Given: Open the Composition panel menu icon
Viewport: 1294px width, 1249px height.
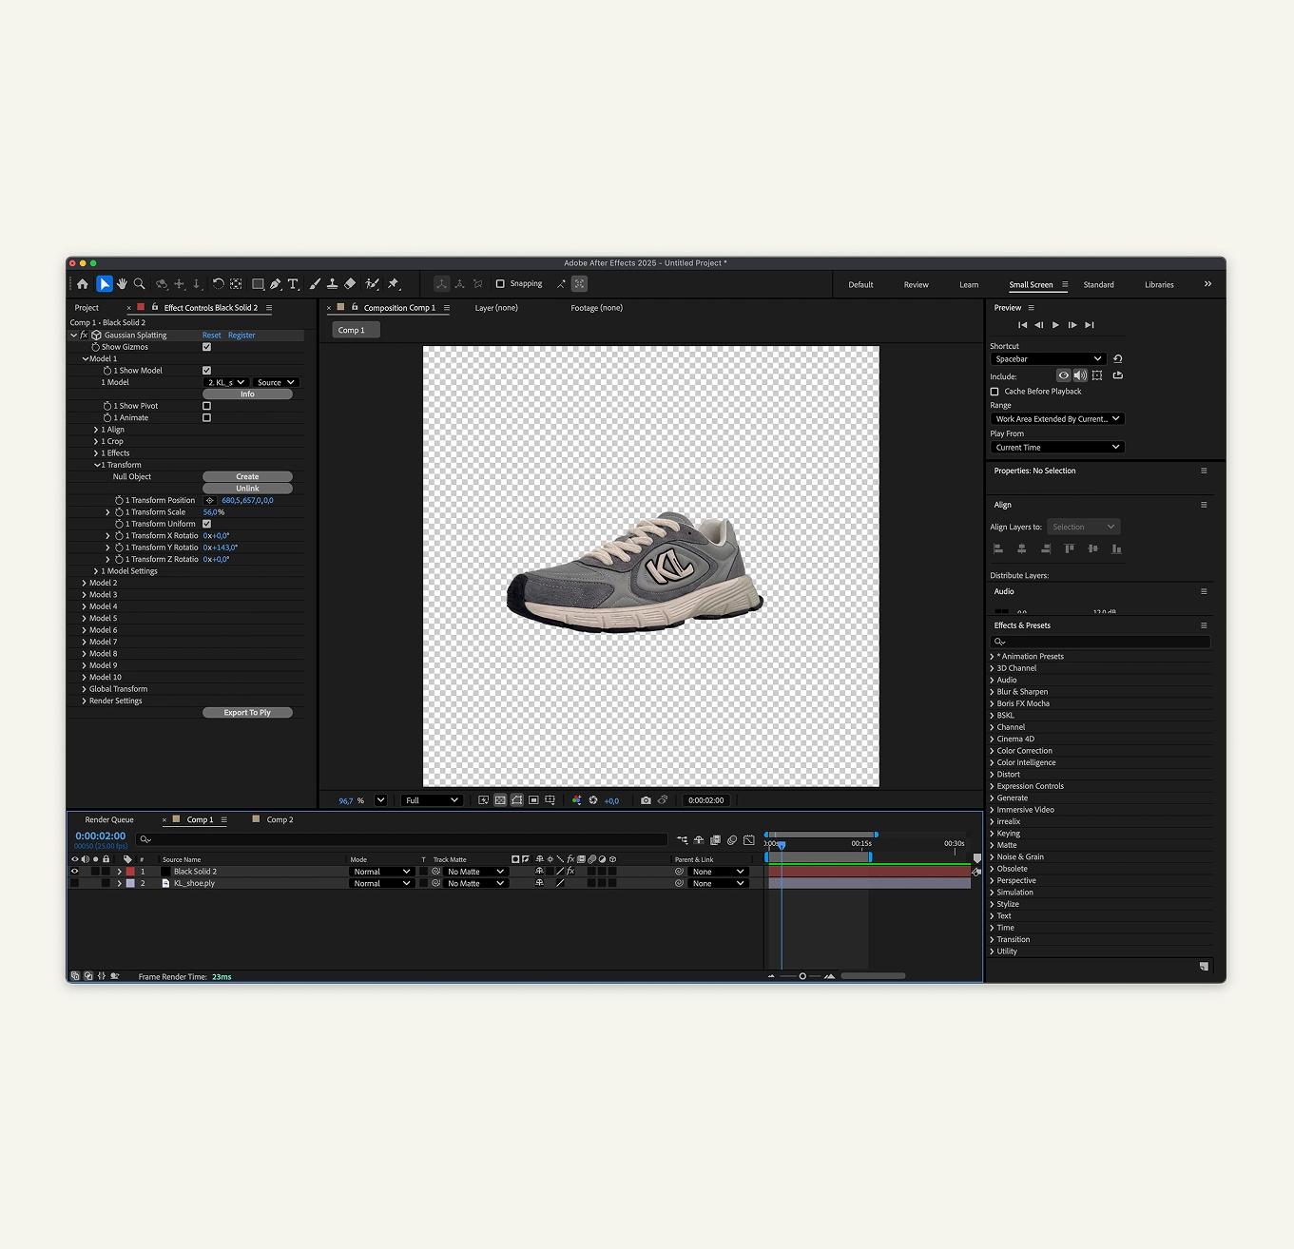Looking at the screenshot, I should (x=446, y=308).
